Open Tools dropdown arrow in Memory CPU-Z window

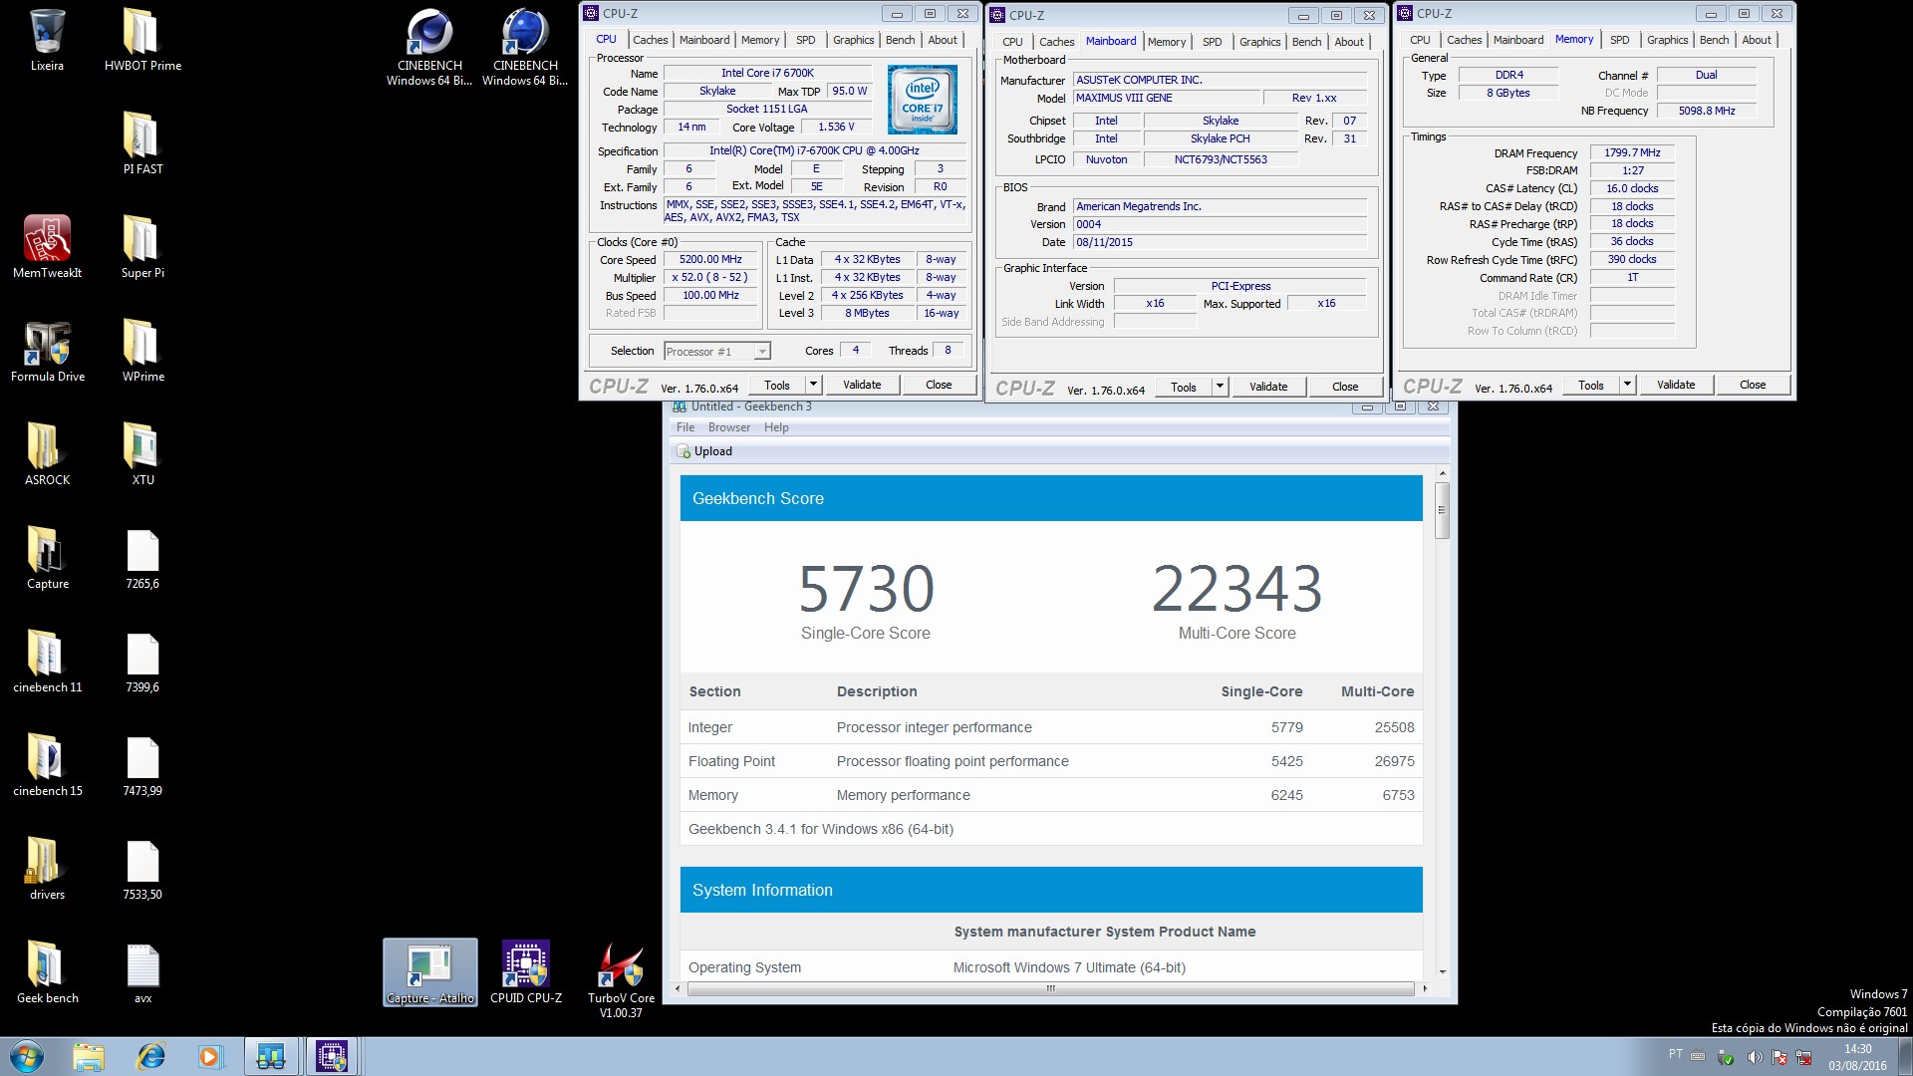coord(1627,385)
